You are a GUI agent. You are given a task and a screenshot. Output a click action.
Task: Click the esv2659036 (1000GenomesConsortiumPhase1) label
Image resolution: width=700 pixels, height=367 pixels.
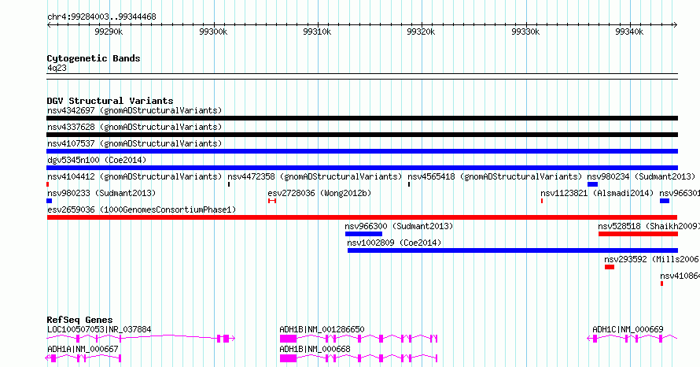(142, 209)
